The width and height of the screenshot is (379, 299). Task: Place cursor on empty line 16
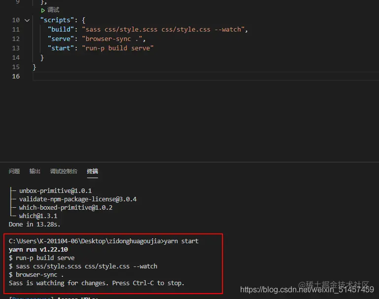[206, 76]
